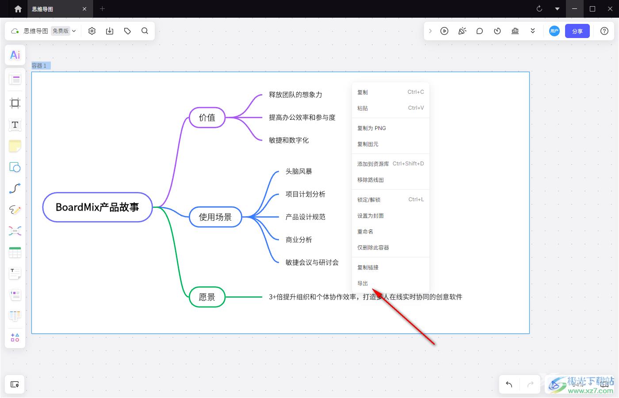
Task: Click the celebration confetti icon
Action: click(x=462, y=31)
